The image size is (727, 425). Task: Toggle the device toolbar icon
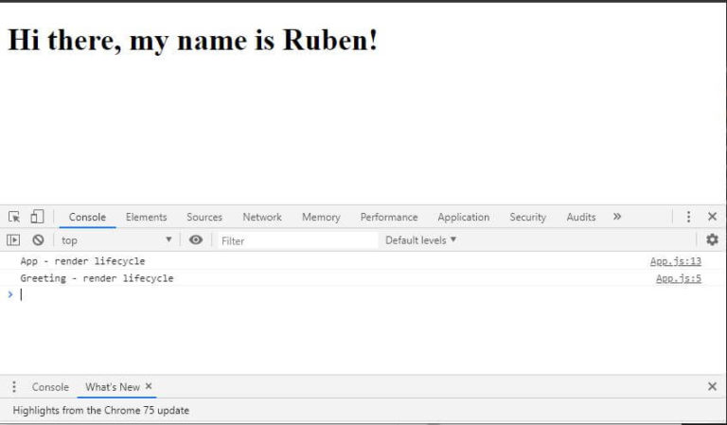coord(36,217)
